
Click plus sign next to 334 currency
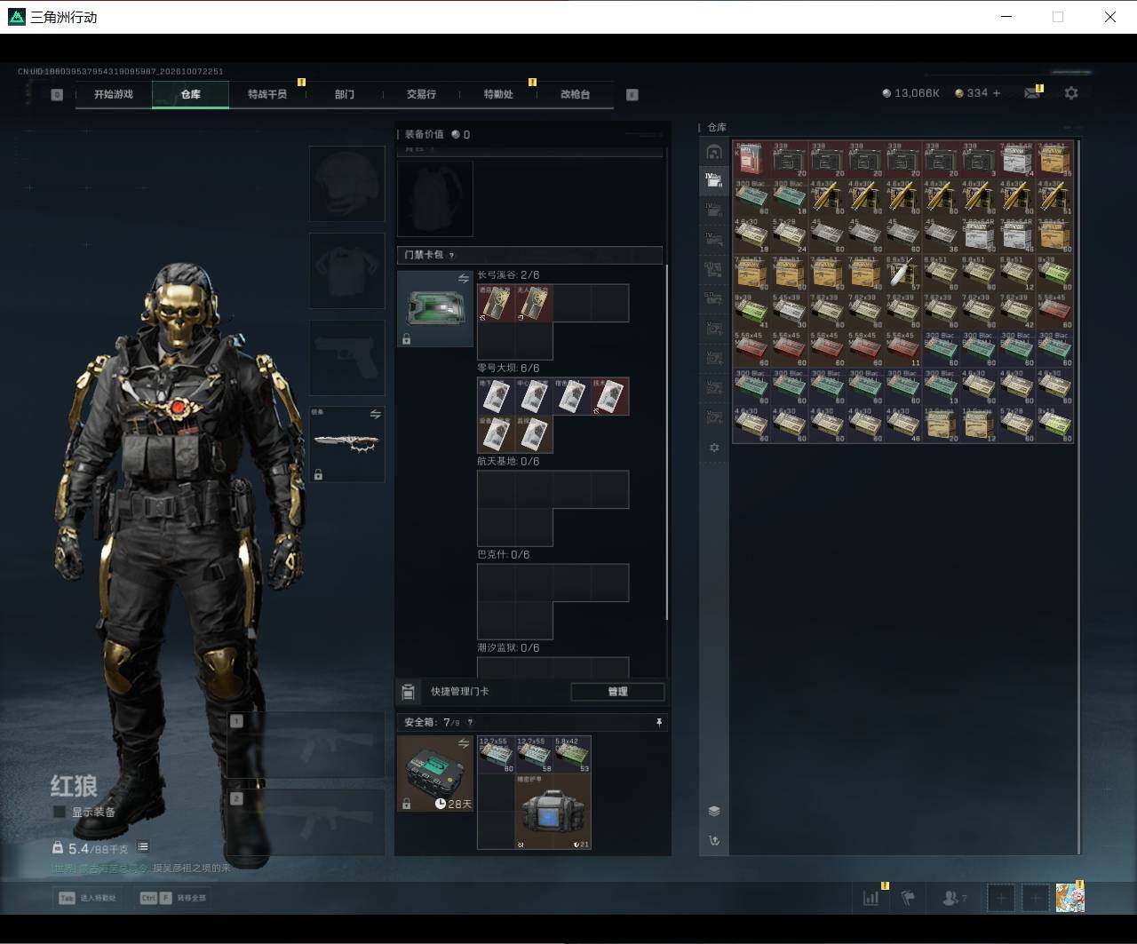click(996, 92)
